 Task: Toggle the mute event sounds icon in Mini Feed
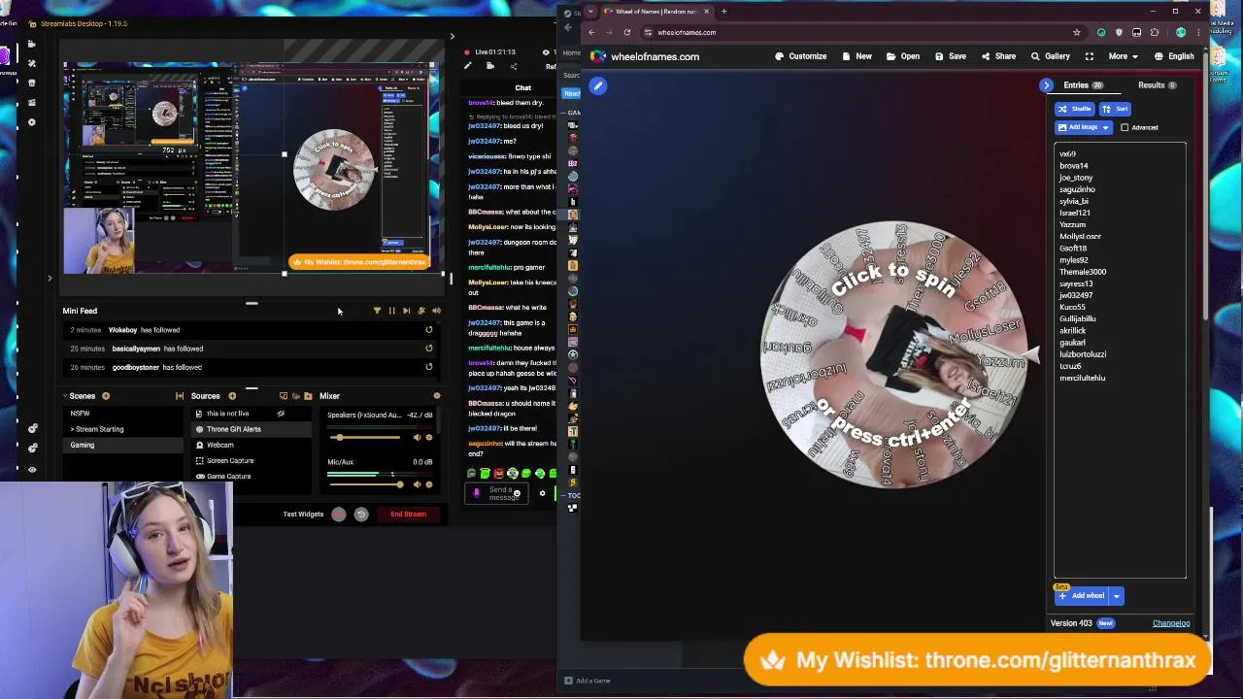(421, 311)
